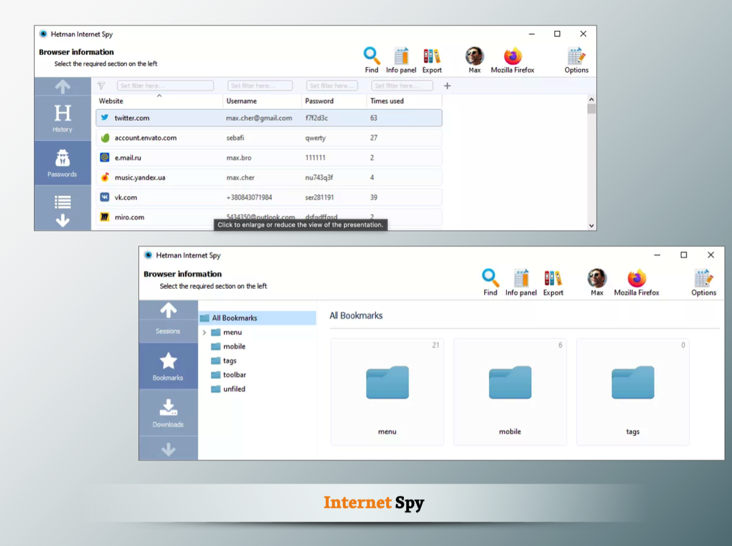Select the vk.com password row
The height and width of the screenshot is (546, 732).
pyautogui.click(x=268, y=197)
